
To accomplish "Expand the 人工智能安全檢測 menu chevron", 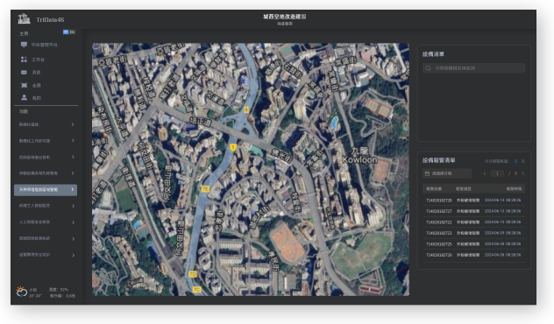I will click(x=73, y=222).
